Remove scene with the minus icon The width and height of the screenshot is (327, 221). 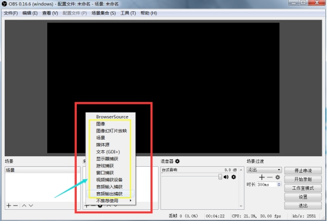(15, 206)
